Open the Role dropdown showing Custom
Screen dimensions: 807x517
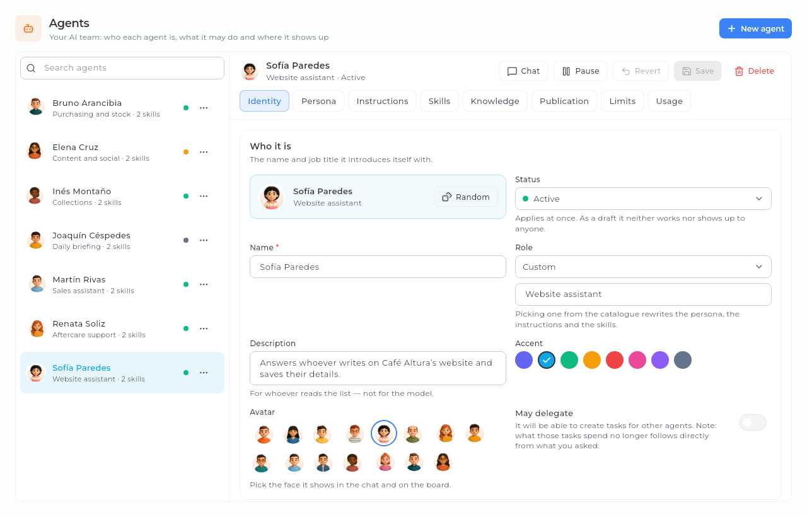pos(643,267)
